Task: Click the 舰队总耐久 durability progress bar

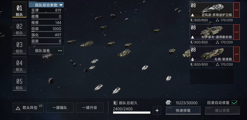Action: 132,112
